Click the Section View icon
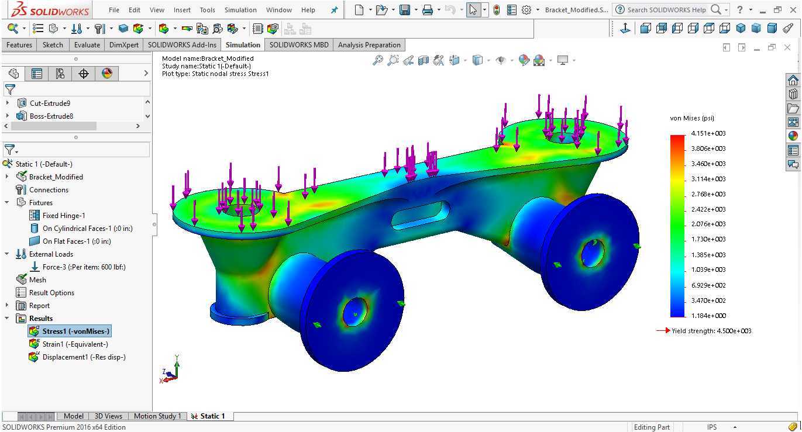The height and width of the screenshot is (432, 802). point(424,60)
